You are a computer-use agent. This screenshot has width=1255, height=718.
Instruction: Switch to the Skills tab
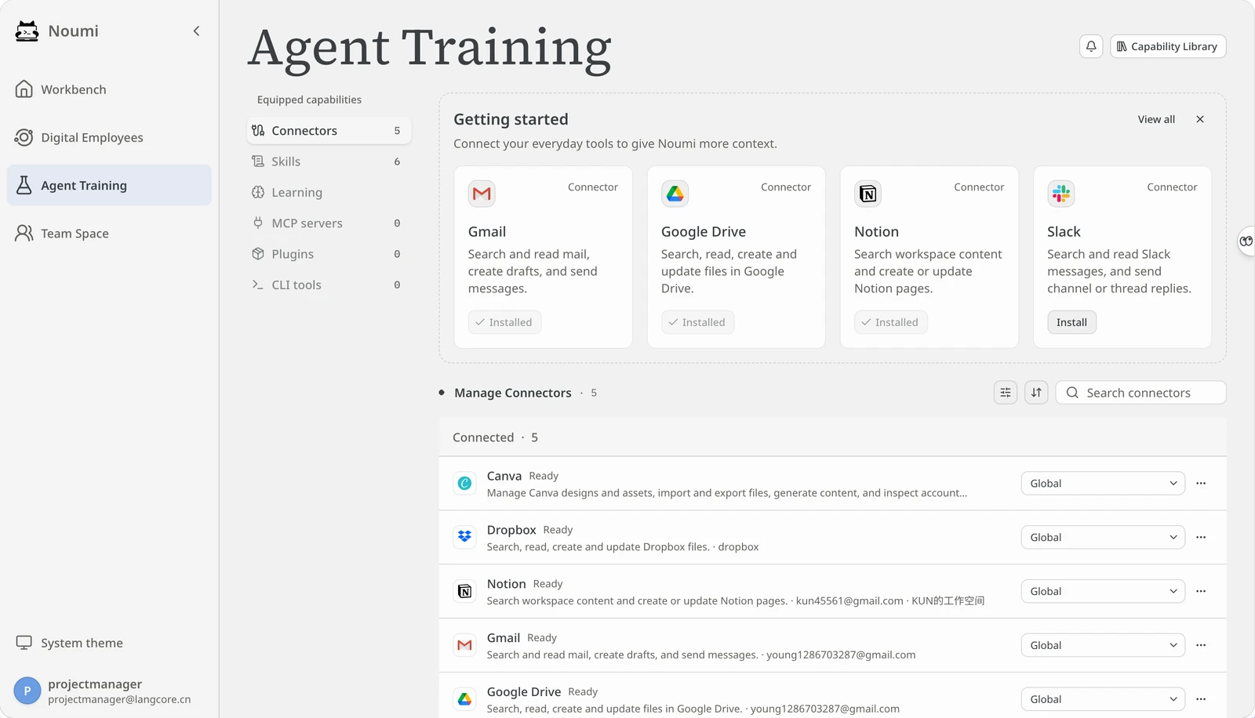[329, 161]
